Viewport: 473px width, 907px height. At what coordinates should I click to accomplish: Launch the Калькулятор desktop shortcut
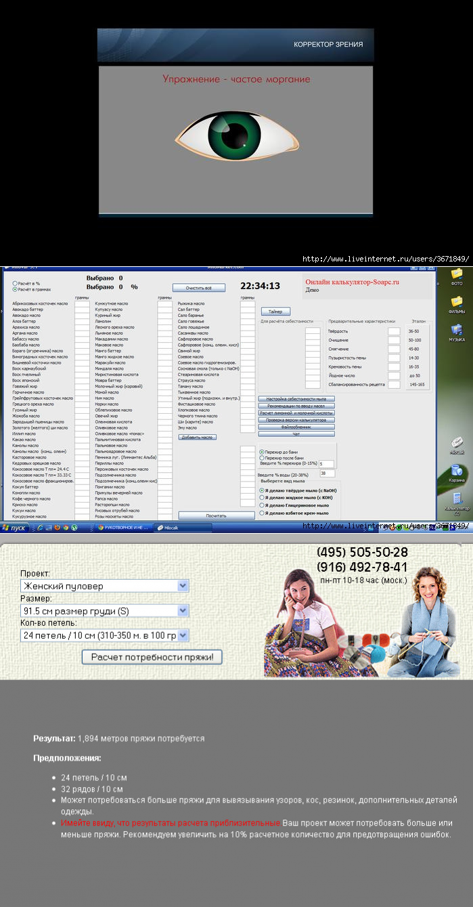click(456, 499)
